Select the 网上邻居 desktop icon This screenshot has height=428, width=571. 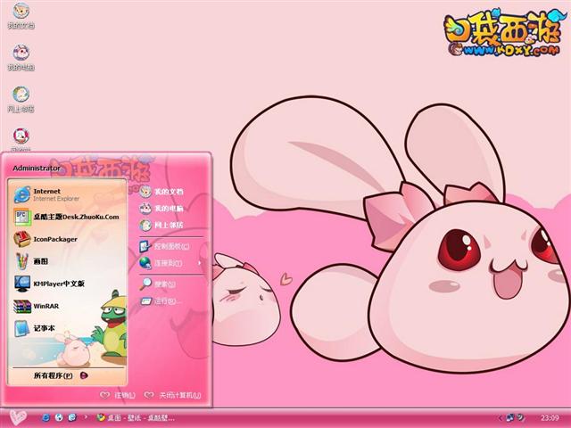pos(21,99)
